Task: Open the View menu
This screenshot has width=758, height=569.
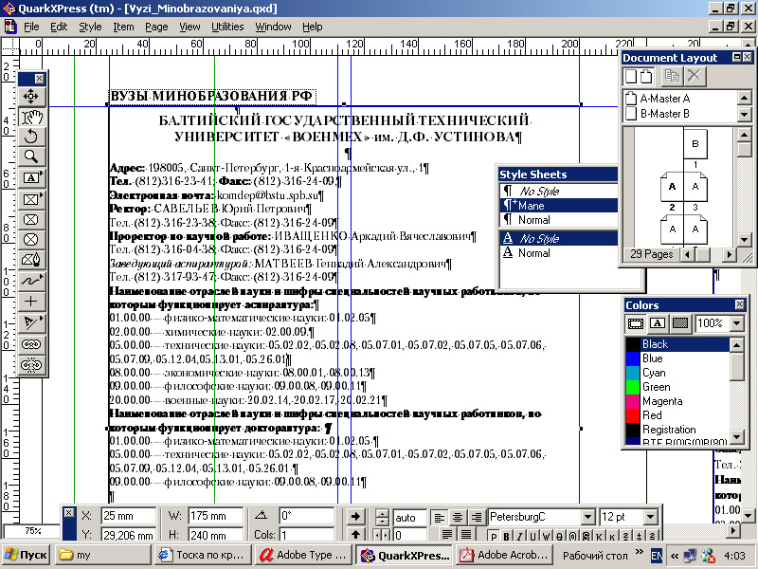Action: pos(189,27)
